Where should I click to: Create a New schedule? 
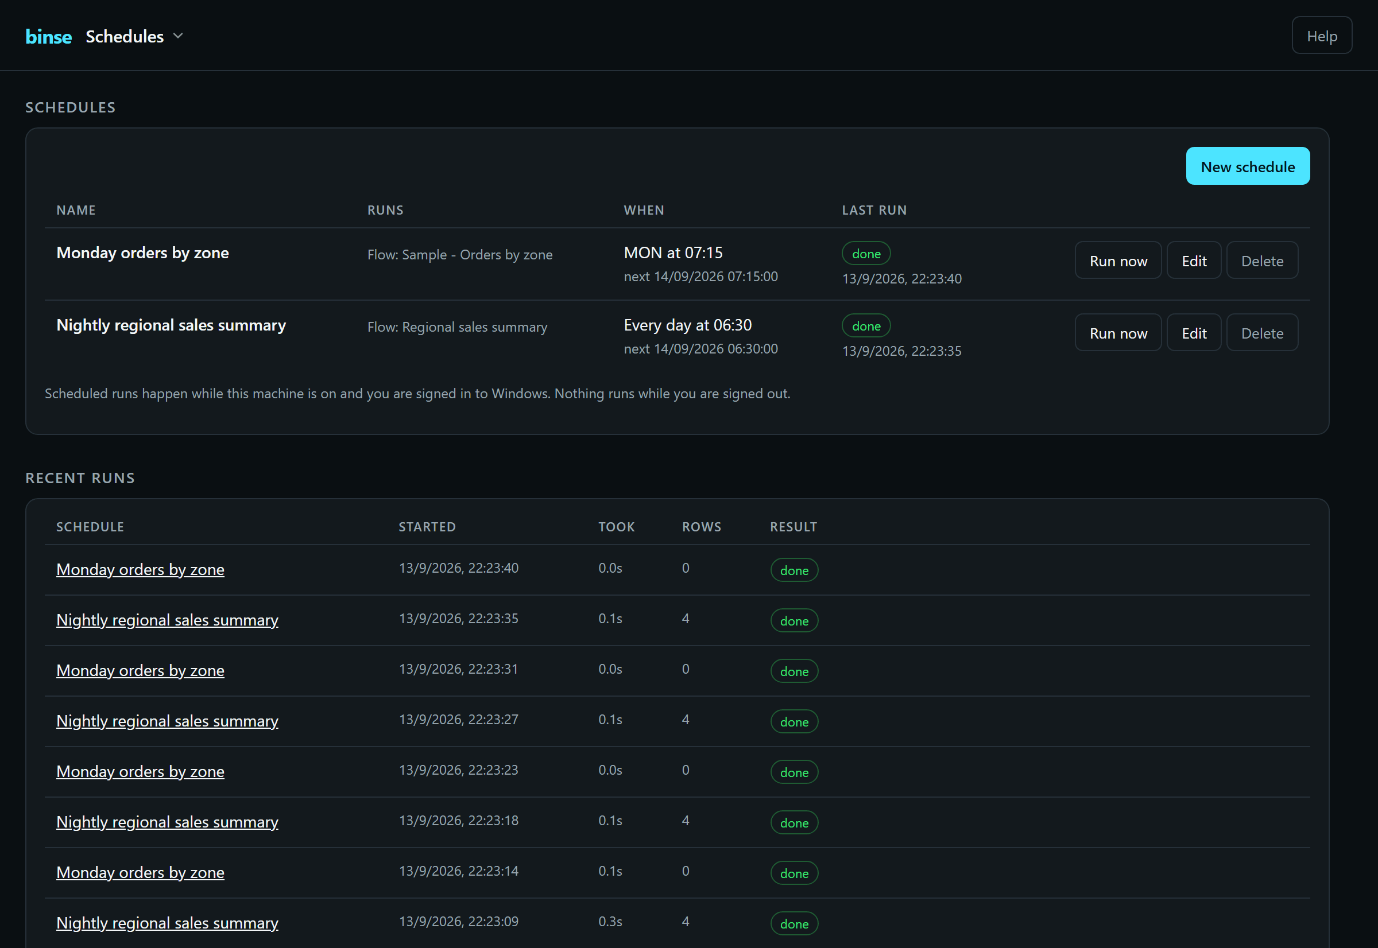pos(1247,166)
